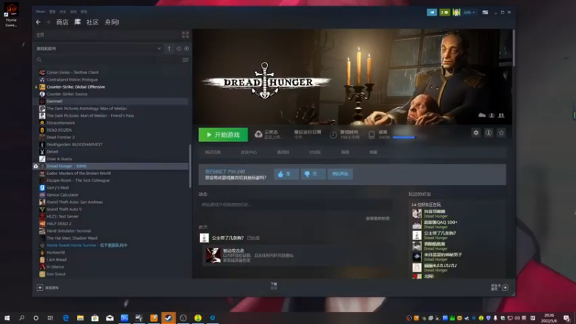Image resolution: width=576 pixels, height=324 pixels.
Task: Go forward with the right arrow
Action: 48,22
